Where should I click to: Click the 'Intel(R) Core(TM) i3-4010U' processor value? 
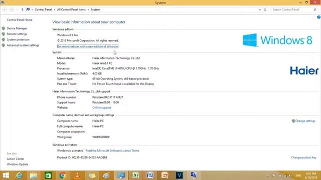[x=125, y=68]
